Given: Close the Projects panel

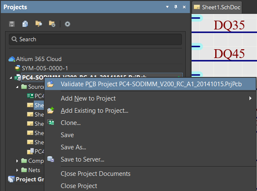Looking at the screenshot, I should (x=184, y=7).
